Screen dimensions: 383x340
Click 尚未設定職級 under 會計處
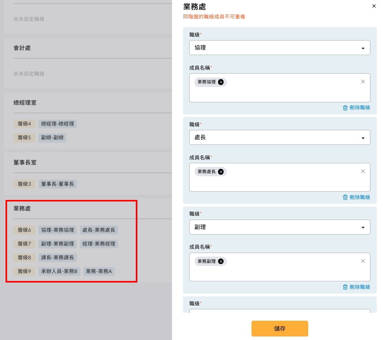(x=29, y=74)
